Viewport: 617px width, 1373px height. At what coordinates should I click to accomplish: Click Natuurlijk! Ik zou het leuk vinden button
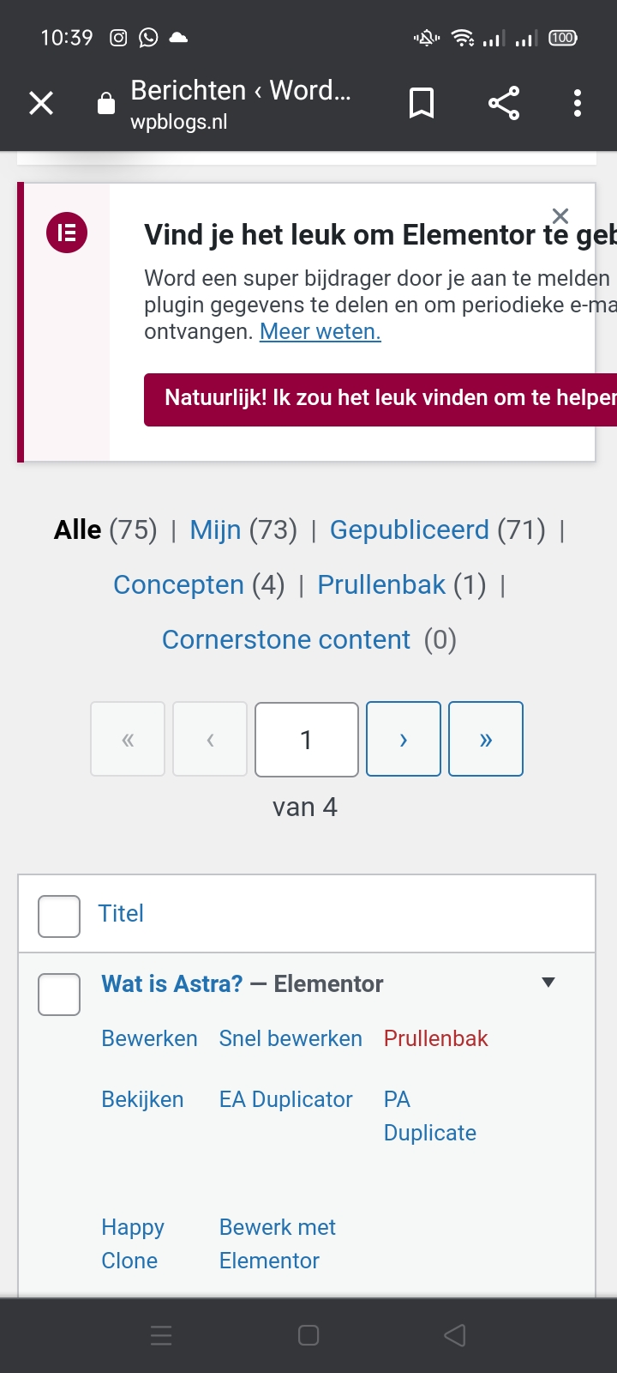pyautogui.click(x=380, y=399)
